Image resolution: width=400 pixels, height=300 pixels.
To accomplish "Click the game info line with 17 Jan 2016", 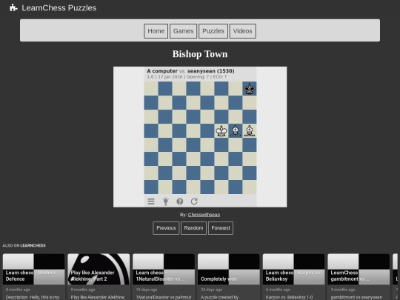I will [187, 77].
